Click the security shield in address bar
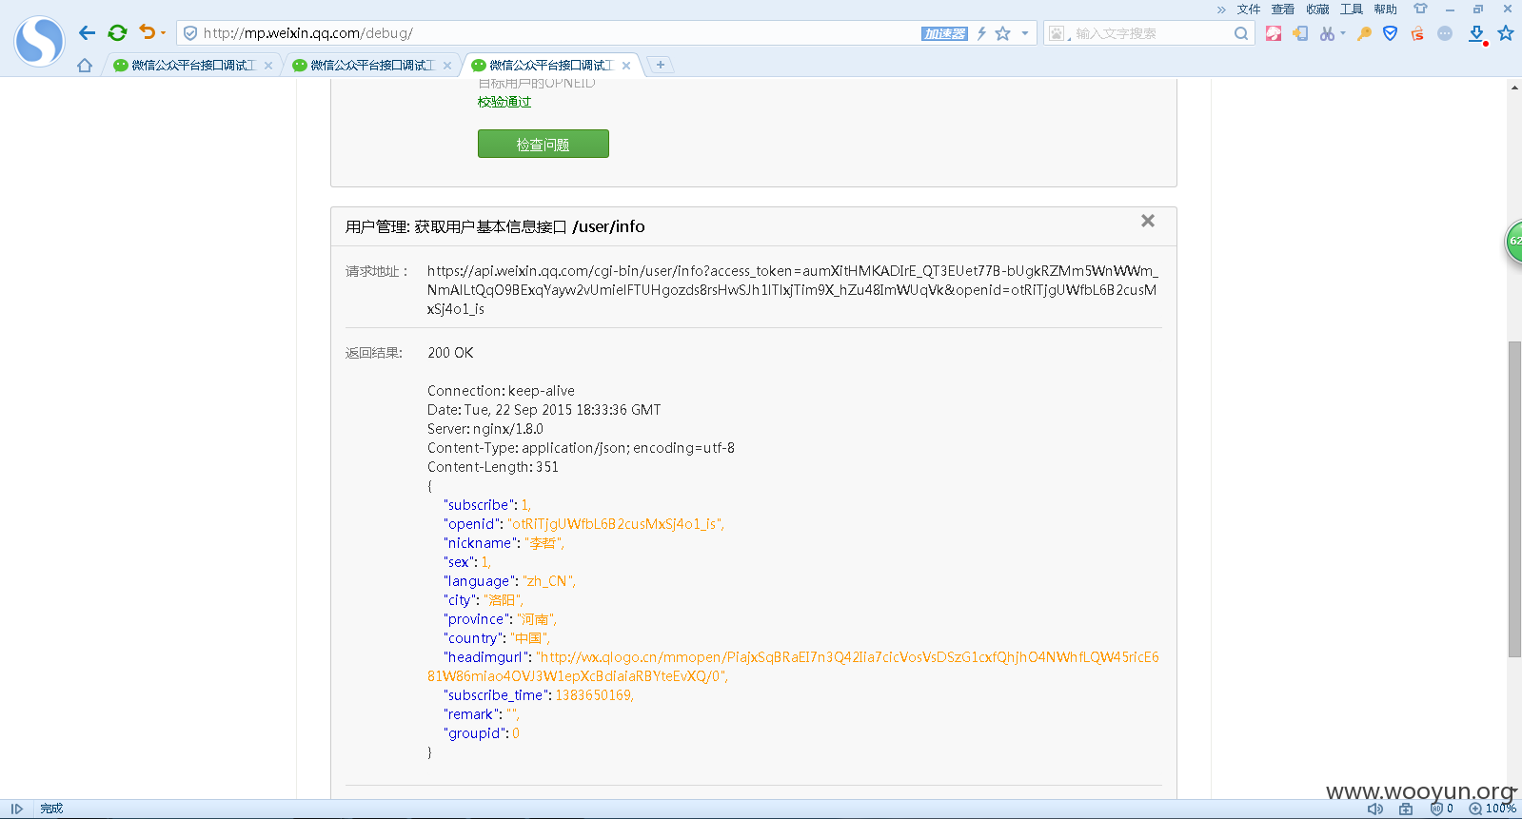Image resolution: width=1522 pixels, height=819 pixels. tap(190, 33)
